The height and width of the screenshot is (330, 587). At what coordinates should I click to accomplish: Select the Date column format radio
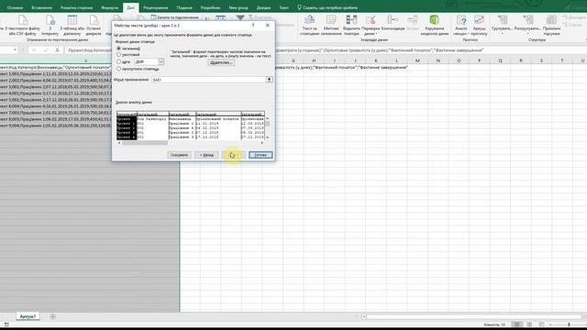(x=118, y=61)
